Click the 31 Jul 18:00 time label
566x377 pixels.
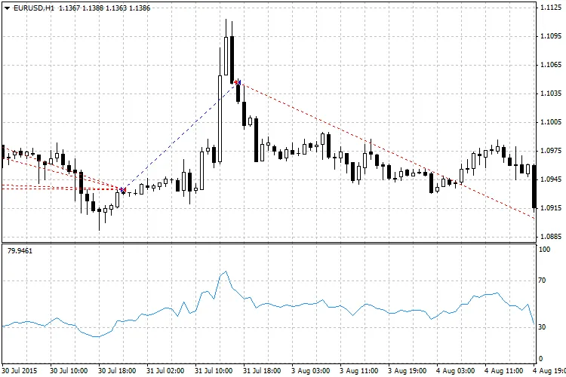pyautogui.click(x=263, y=370)
